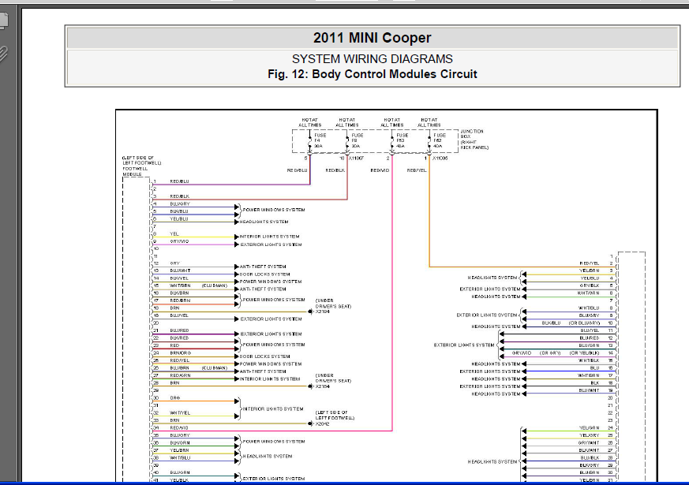Click 'GRY' wire label at left pin 12
This screenshot has height=485, width=689.
(174, 263)
